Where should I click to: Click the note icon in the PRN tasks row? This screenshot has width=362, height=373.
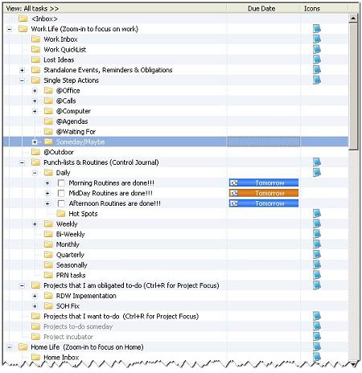(317, 275)
